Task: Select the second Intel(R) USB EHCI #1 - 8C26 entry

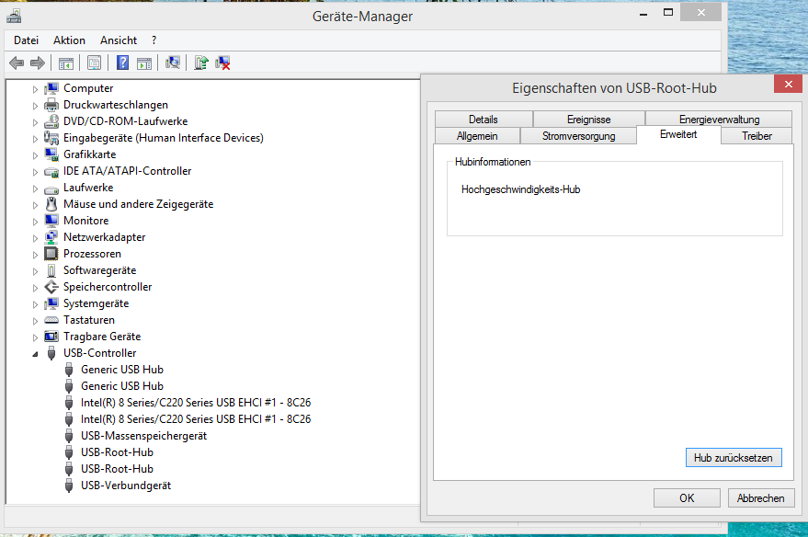Action: click(196, 419)
